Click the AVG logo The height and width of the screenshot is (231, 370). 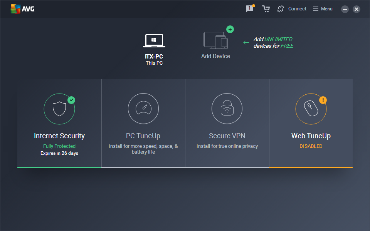point(23,9)
